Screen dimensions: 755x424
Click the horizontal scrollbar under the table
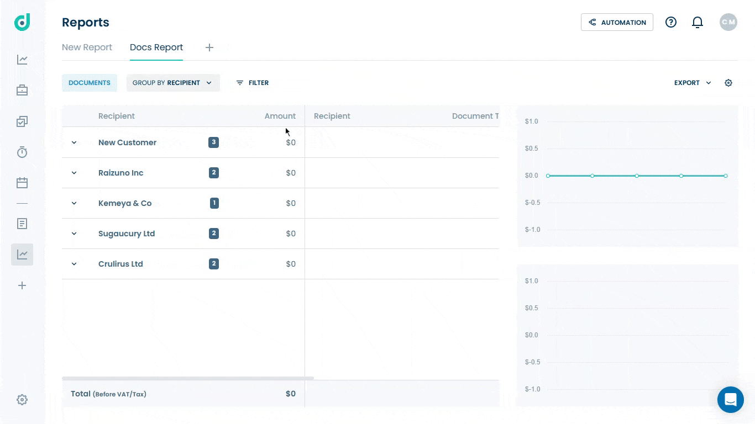tap(188, 378)
